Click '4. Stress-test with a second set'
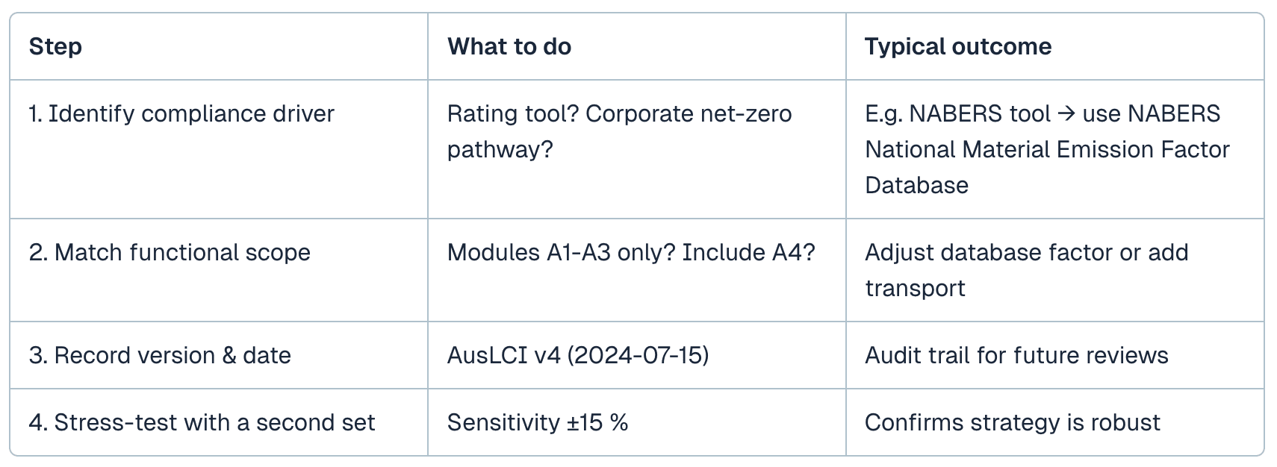This screenshot has width=1277, height=467. click(202, 422)
